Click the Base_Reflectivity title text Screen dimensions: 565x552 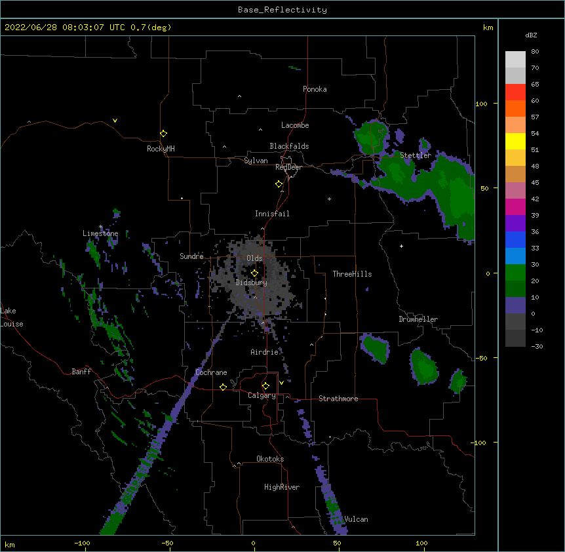point(282,10)
